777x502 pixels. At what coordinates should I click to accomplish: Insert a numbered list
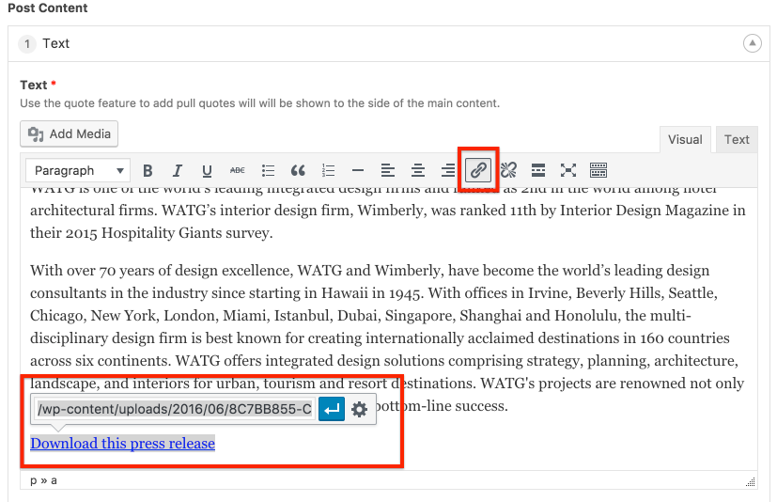coord(328,170)
